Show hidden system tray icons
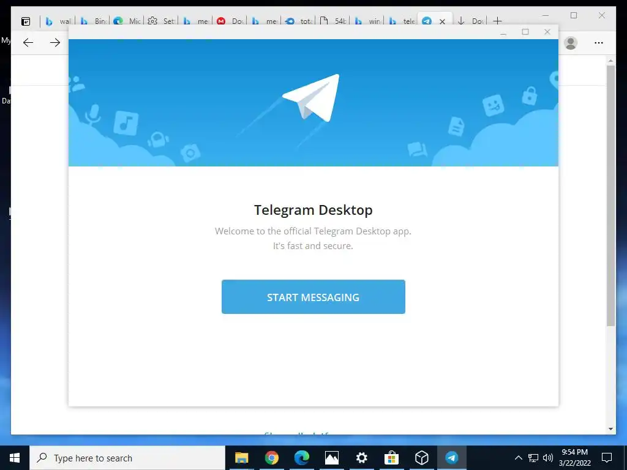 [518, 458]
